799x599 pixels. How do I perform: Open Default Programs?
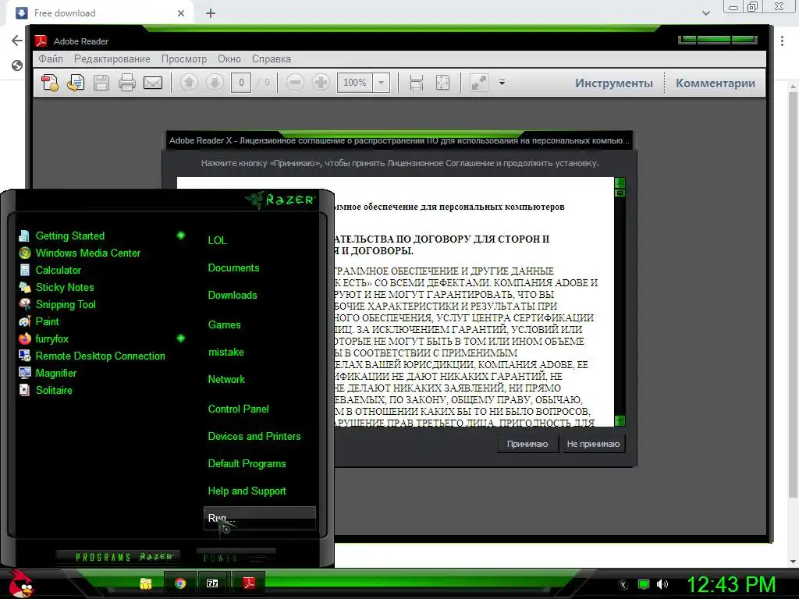247,464
